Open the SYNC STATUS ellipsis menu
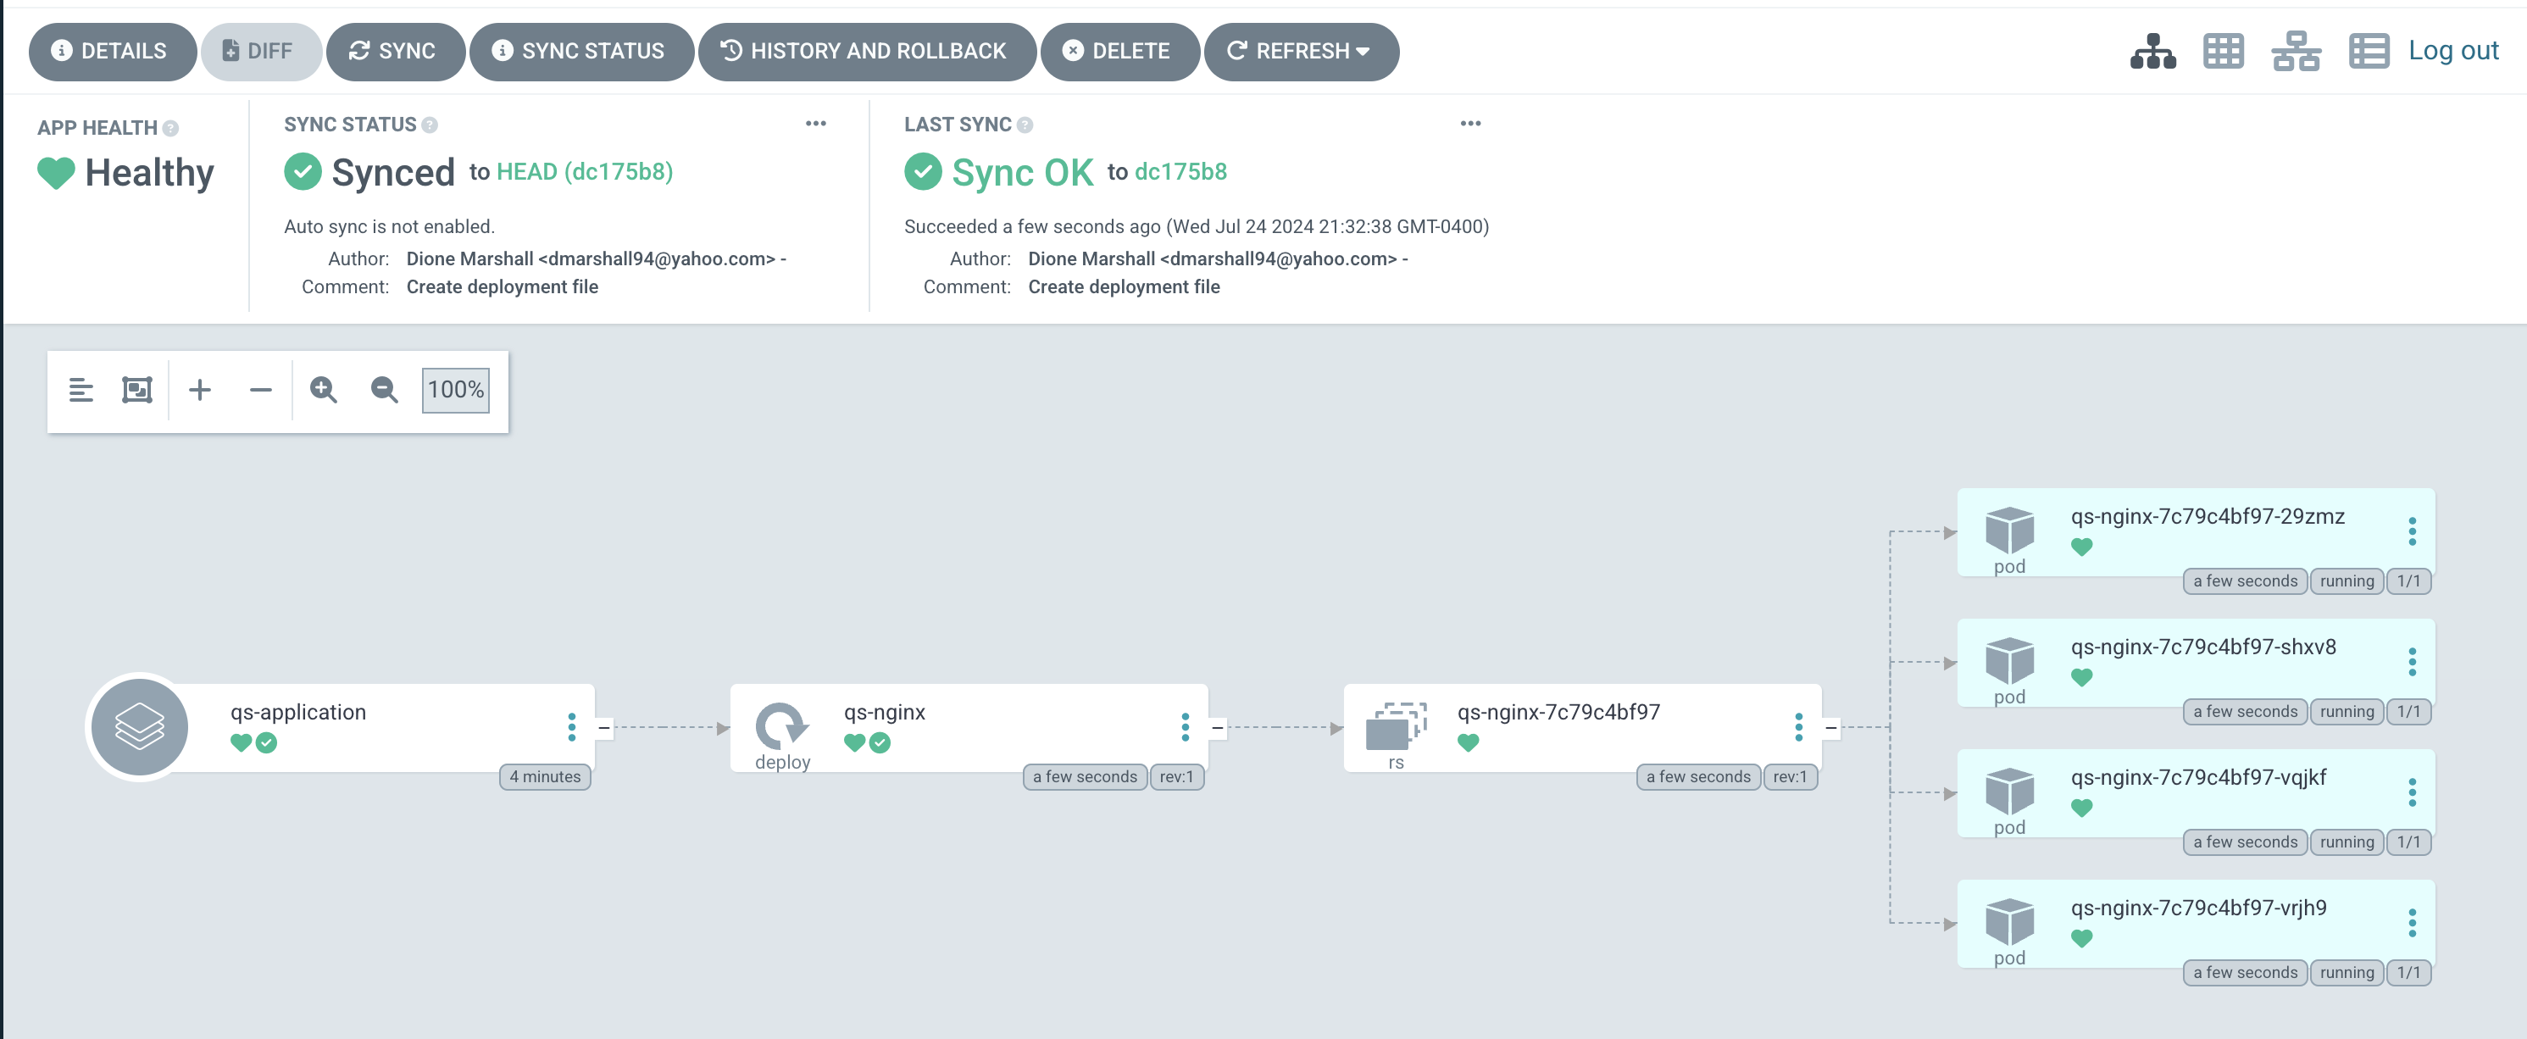Image resolution: width=2527 pixels, height=1039 pixels. [x=815, y=124]
